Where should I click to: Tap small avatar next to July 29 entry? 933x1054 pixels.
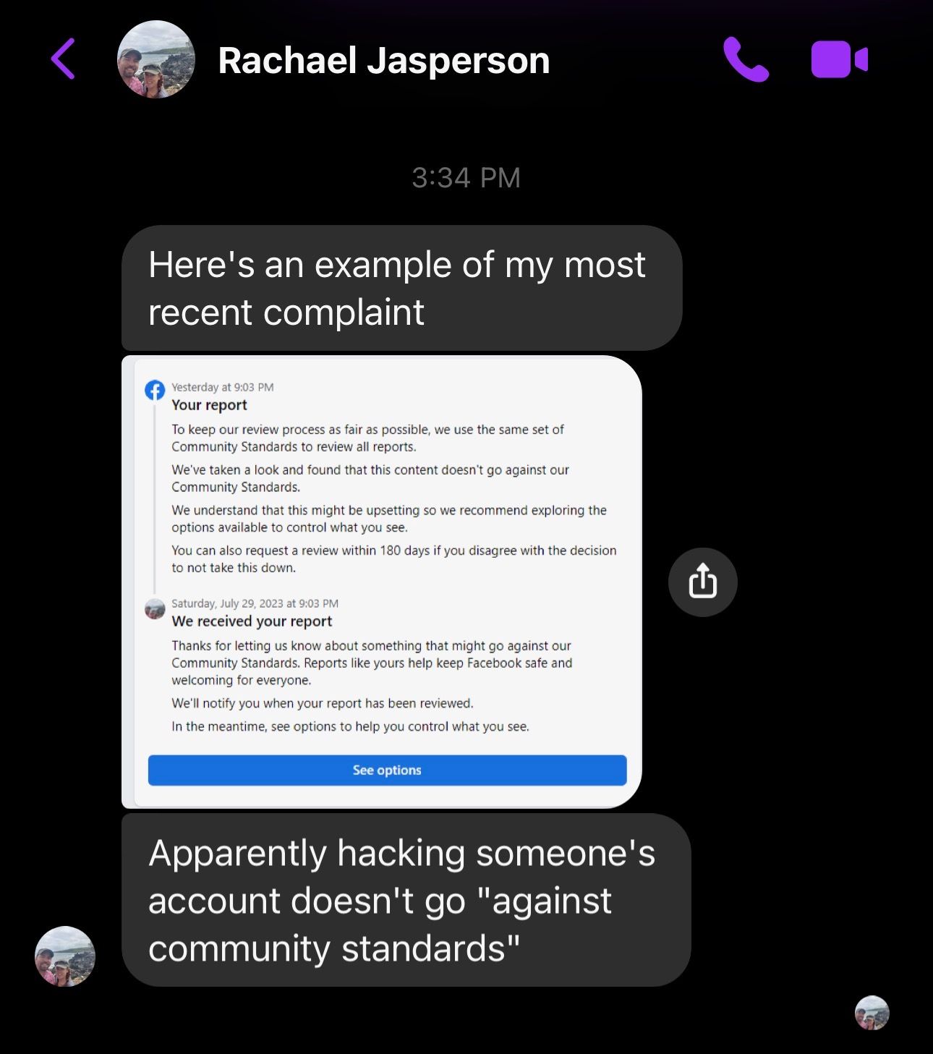[x=155, y=609]
